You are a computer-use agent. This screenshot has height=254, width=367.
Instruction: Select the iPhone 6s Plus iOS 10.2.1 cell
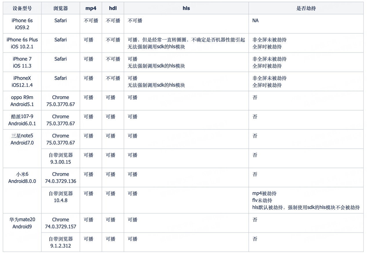pyautogui.click(x=22, y=43)
